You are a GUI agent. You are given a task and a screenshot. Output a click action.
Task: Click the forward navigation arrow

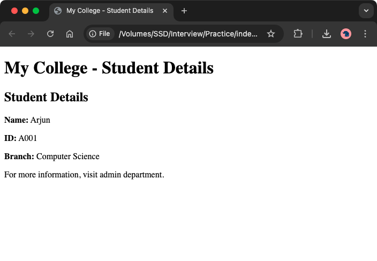click(x=31, y=34)
